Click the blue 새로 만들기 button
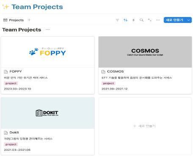This screenshot has height=158, width=193. pyautogui.click(x=175, y=20)
